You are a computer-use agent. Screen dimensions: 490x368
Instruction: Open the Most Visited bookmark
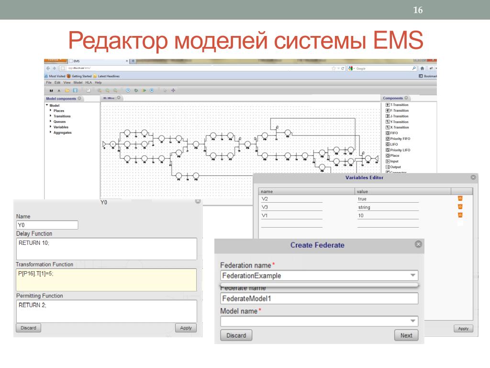point(55,76)
